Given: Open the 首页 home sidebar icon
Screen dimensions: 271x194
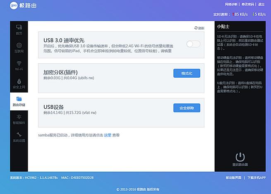Looking at the screenshot, I should 19,27.
